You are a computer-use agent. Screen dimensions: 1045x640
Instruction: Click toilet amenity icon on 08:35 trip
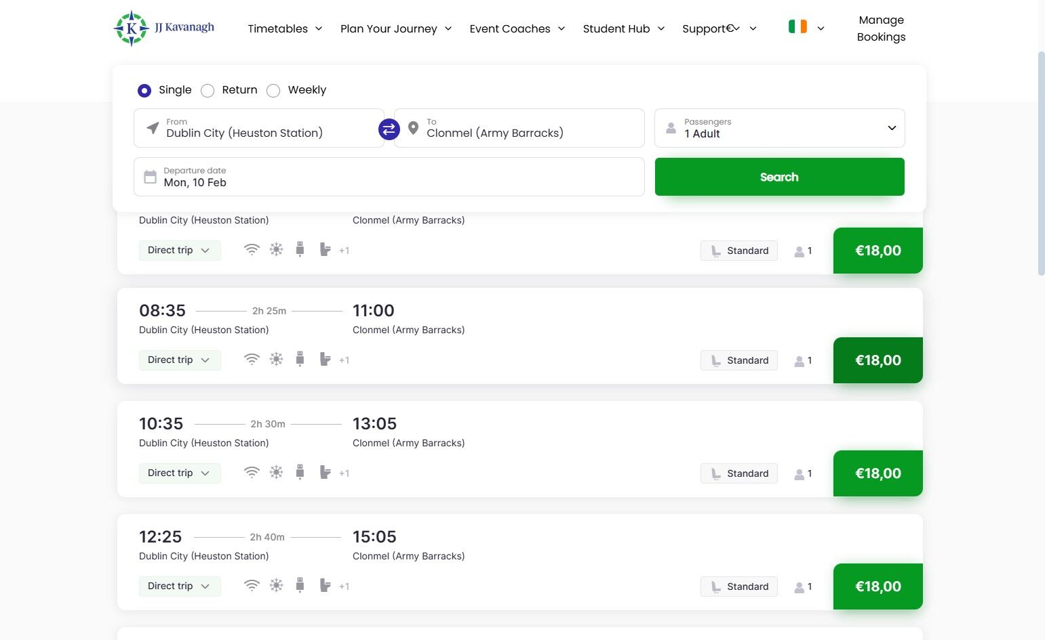click(325, 360)
